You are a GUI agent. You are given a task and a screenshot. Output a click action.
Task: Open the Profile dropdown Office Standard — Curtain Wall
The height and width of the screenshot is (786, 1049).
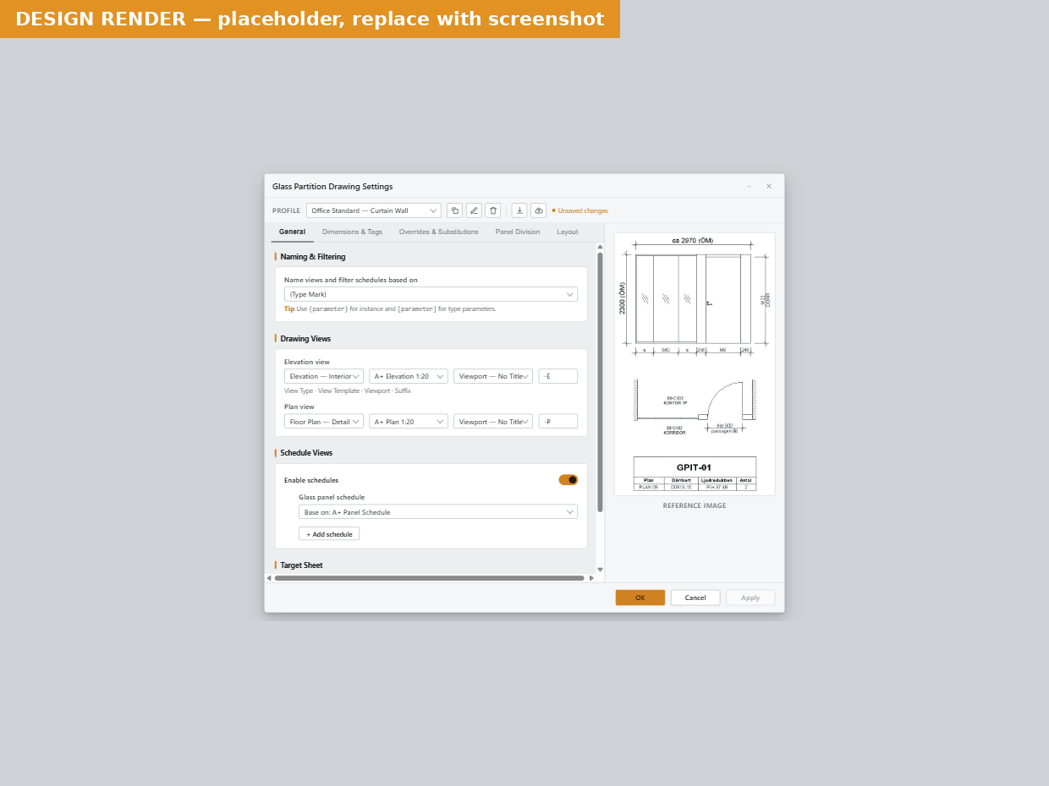click(x=374, y=210)
